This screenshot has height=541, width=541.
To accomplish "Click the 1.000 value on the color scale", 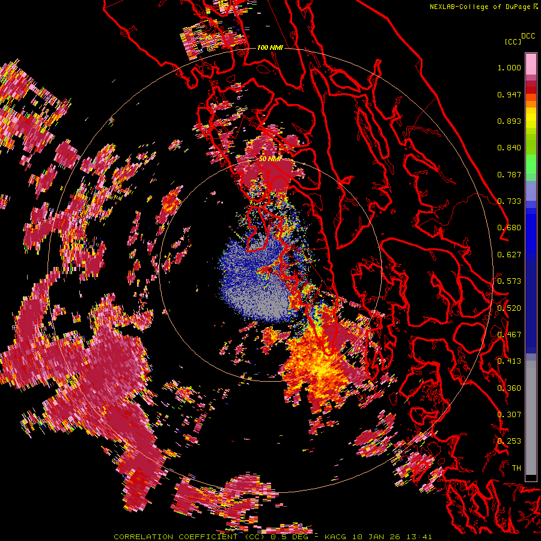I will [509, 67].
